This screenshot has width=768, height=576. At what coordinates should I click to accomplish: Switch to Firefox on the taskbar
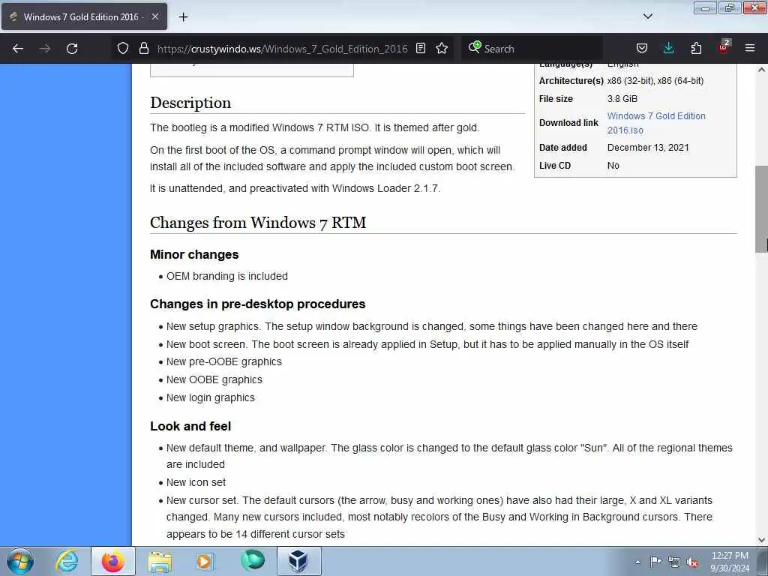(x=112, y=561)
